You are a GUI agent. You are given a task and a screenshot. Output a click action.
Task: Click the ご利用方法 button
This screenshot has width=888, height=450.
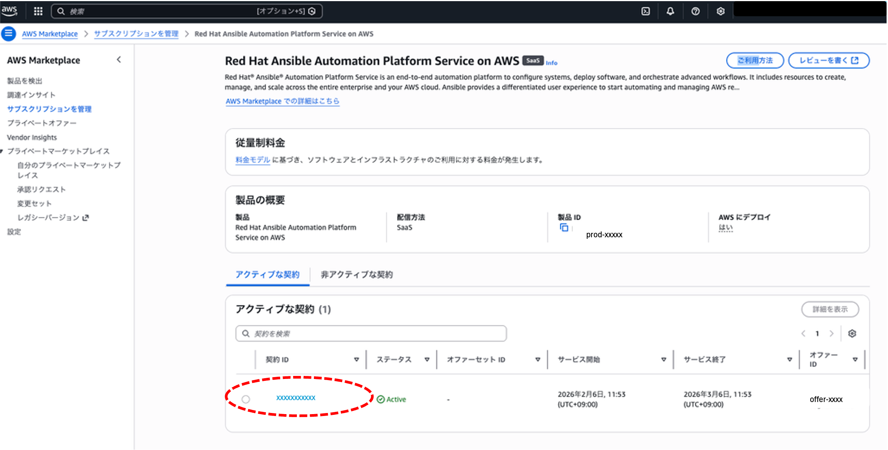(755, 60)
